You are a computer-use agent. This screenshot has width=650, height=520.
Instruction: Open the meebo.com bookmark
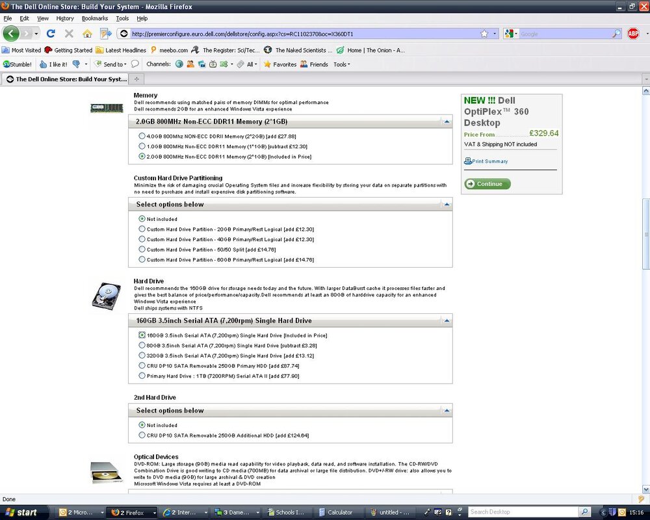point(169,50)
